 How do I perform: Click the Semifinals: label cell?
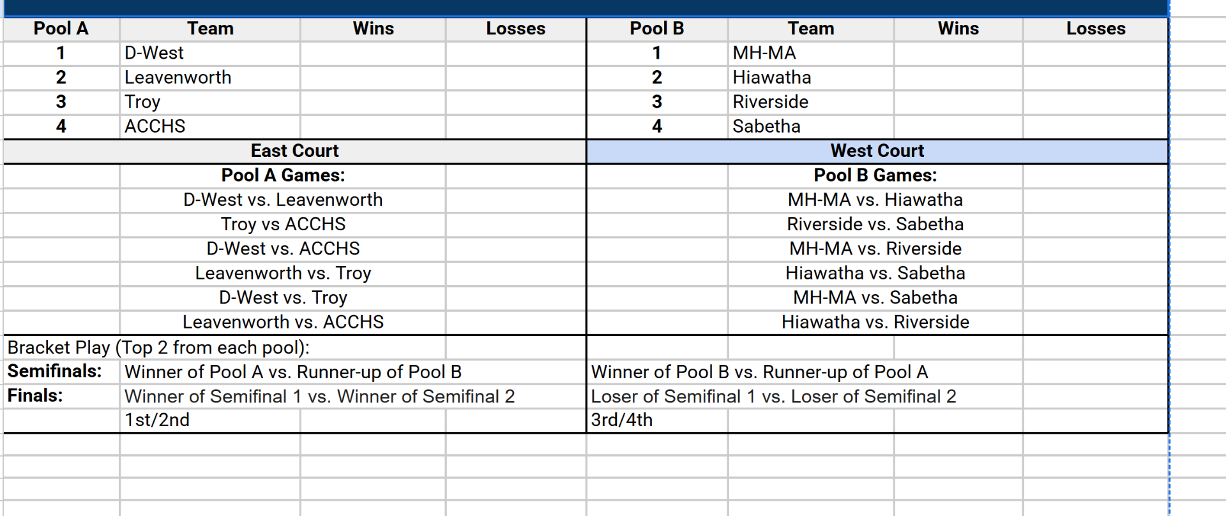[55, 371]
